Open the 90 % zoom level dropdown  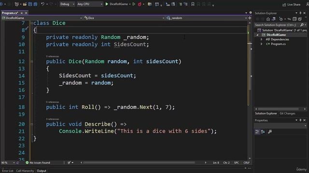(14, 162)
